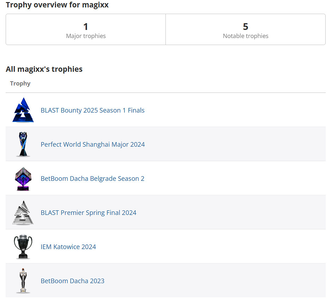Image resolution: width=332 pixels, height=299 pixels.
Task: Click the Notable trophies count number 5
Action: click(x=245, y=27)
